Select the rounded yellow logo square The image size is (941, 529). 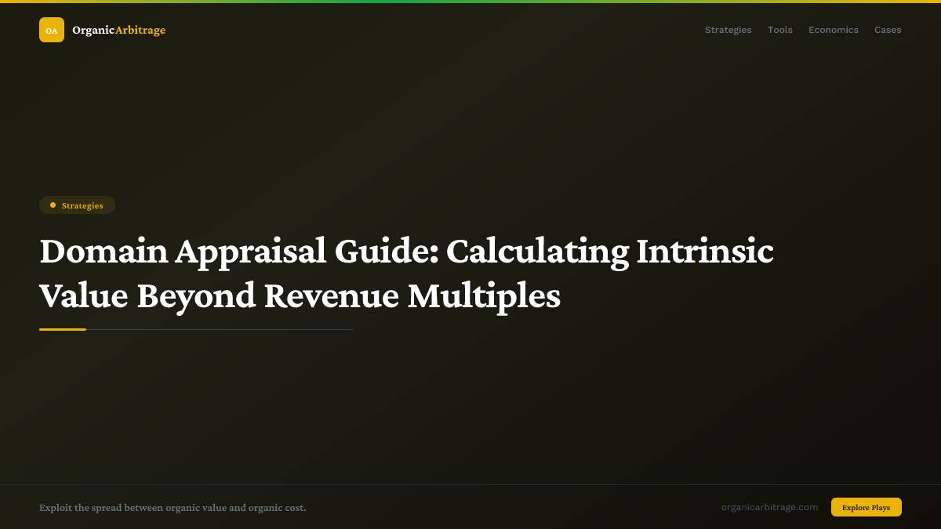(x=52, y=30)
